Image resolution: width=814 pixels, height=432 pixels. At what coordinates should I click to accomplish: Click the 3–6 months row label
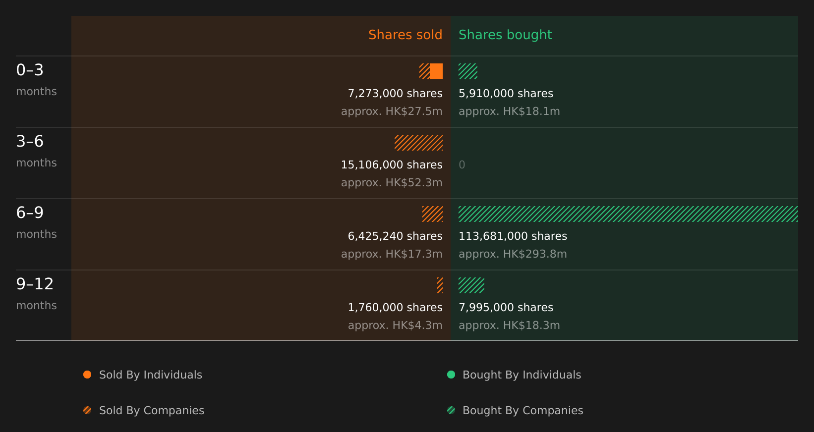tap(36, 151)
